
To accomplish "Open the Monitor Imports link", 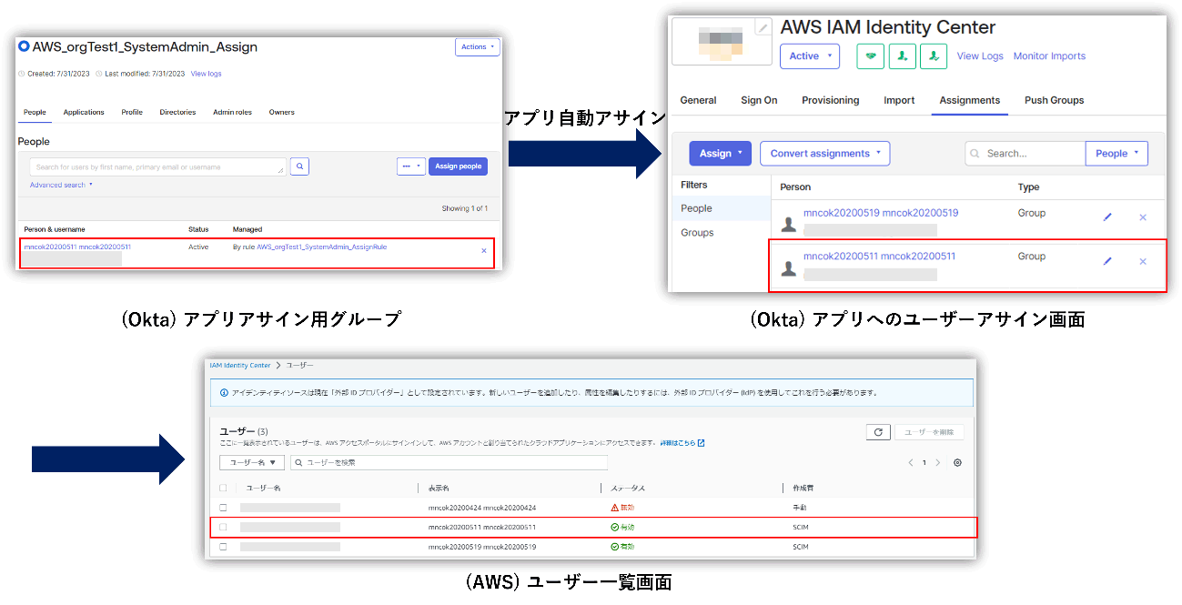I will click(x=1049, y=56).
